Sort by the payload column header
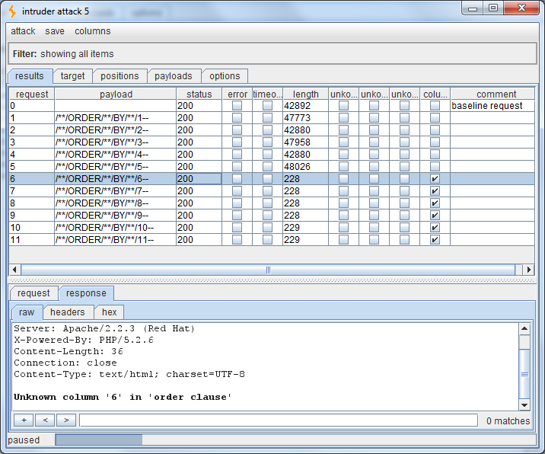The image size is (545, 454). (x=116, y=94)
